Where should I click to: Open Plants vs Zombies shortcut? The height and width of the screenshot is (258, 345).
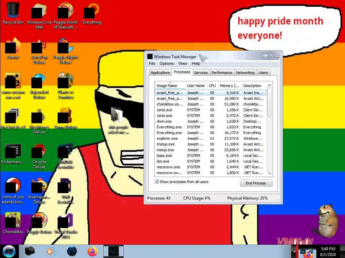pyautogui.click(x=65, y=86)
